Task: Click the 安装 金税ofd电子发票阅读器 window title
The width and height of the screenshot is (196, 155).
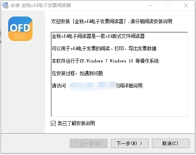Action: (41, 5)
